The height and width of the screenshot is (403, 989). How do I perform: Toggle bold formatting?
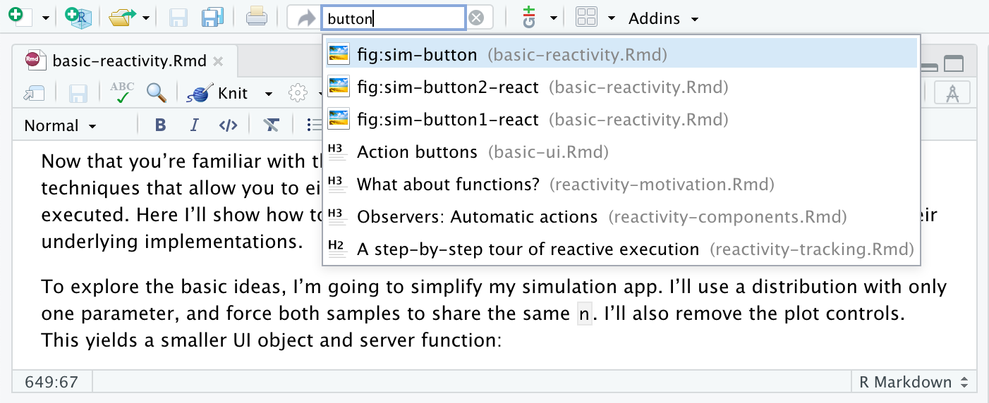160,125
